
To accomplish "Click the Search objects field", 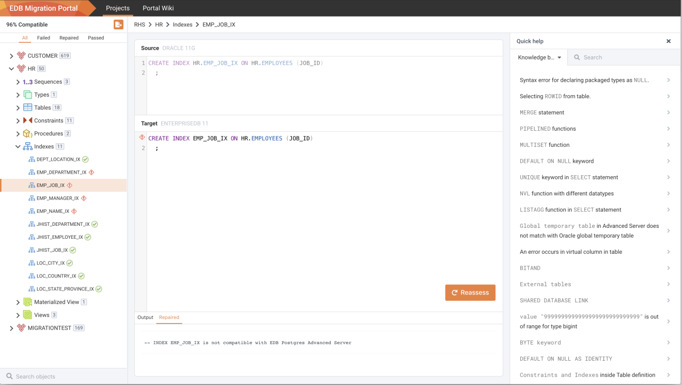I will click(x=64, y=377).
